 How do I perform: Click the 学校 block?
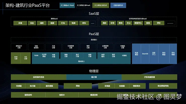pyautogui.click(x=159, y=23)
